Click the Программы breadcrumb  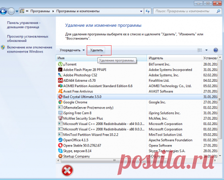(x=40, y=11)
